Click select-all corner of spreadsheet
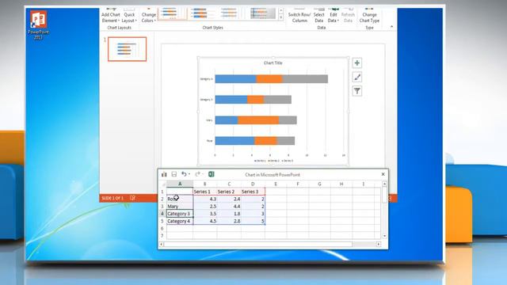The height and width of the screenshot is (285, 507). coord(163,184)
